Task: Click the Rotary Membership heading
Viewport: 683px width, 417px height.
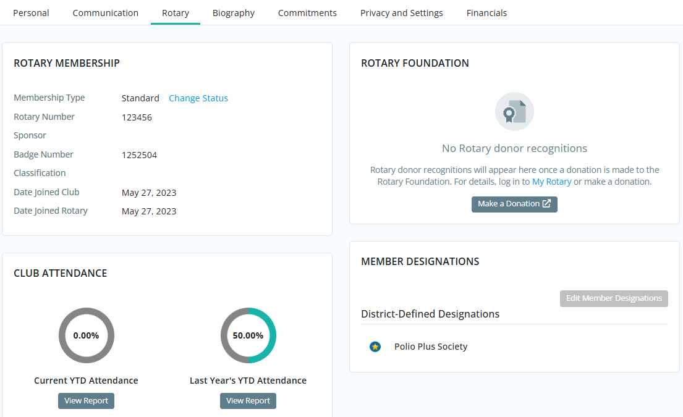Action: coord(67,63)
